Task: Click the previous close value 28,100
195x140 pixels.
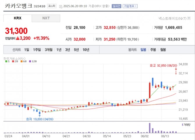Action: [79, 27]
